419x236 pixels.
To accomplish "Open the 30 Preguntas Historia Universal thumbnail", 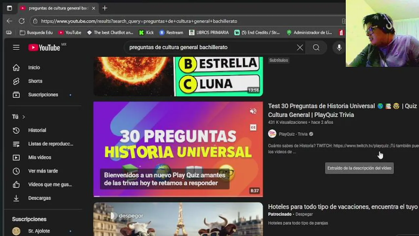I will [x=178, y=149].
